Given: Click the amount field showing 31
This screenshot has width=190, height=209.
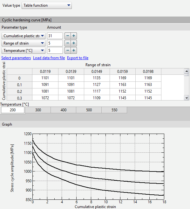Looking at the screenshot, I should pos(55,36).
